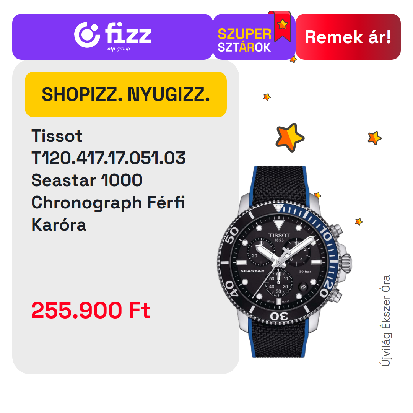Click the purple fizz header banner
This screenshot has width=413, height=413.
click(112, 37)
